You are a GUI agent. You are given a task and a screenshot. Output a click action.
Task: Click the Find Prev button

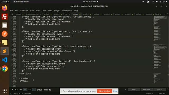pyautogui.click(x=147, y=89)
